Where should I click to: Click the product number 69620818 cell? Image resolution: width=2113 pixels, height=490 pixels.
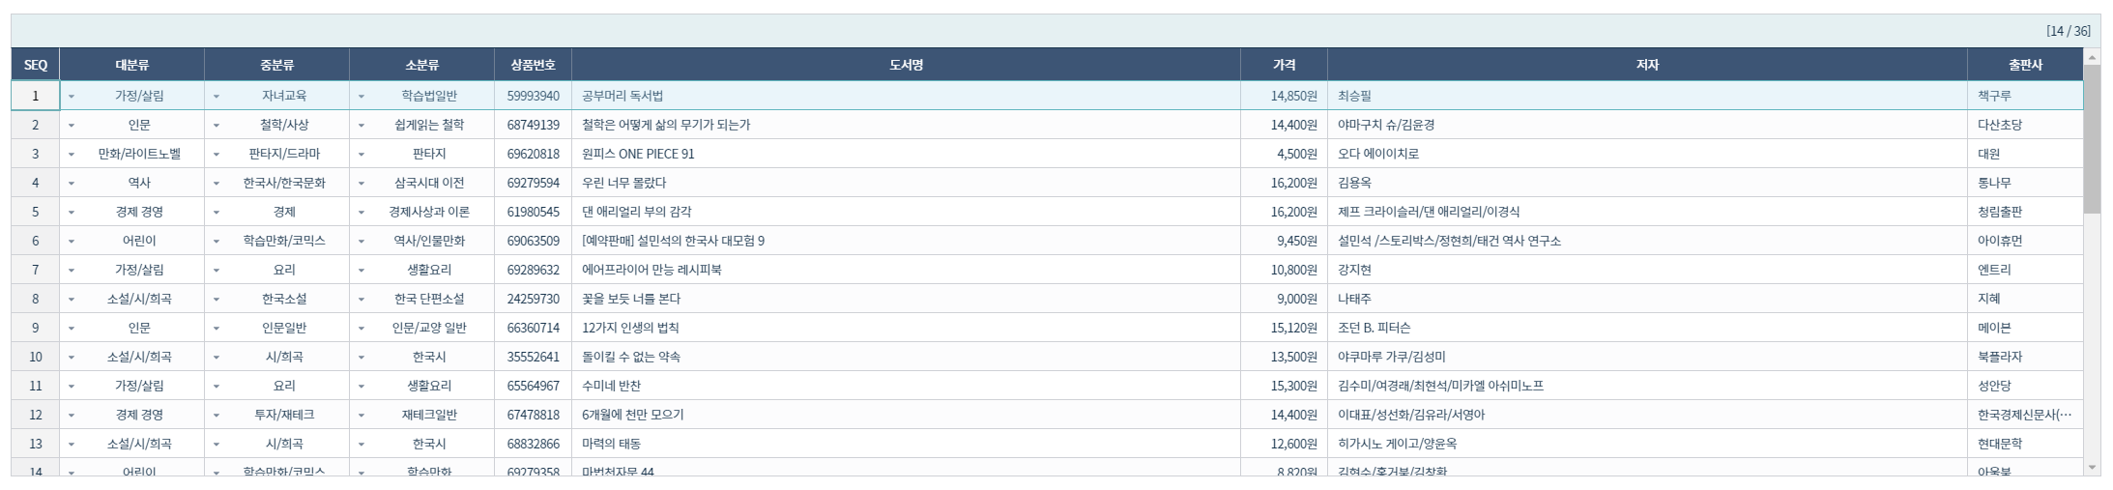pyautogui.click(x=533, y=154)
